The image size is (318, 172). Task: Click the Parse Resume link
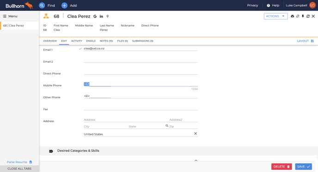[x=17, y=162]
